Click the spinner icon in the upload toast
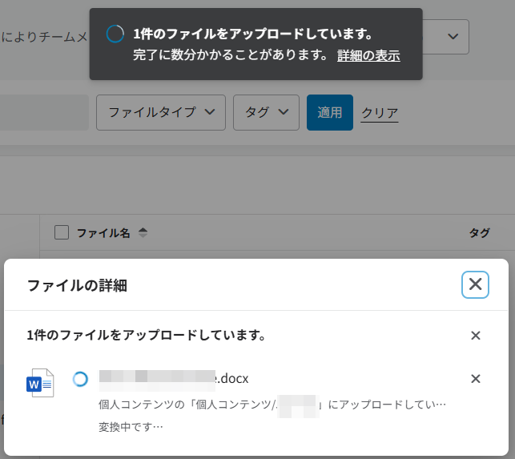This screenshot has width=515, height=459. (x=115, y=34)
